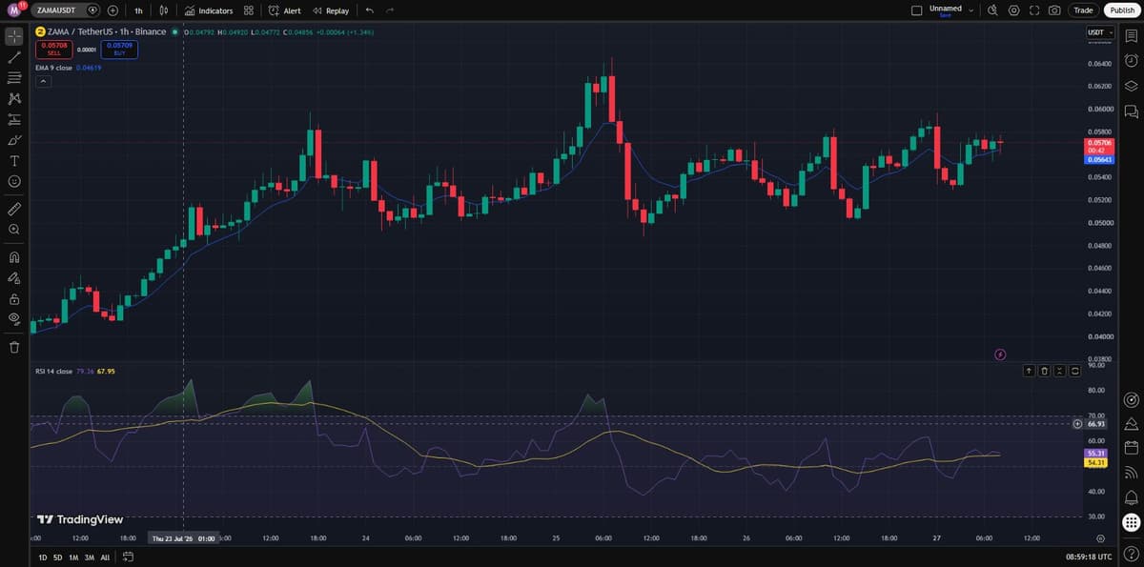Open the user profile avatar menu

tap(15, 10)
